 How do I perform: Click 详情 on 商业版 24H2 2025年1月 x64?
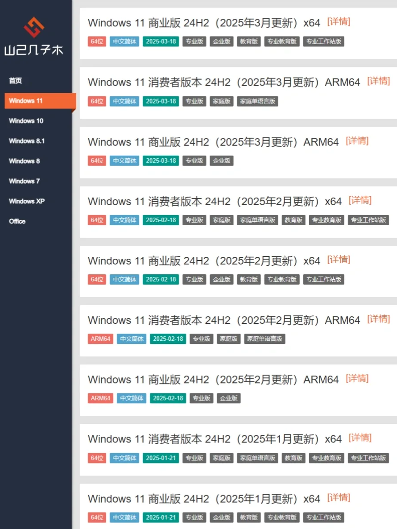(339, 497)
